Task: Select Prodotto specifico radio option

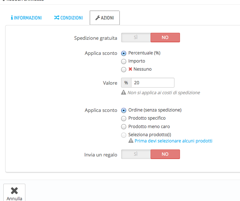Action: pos(124,119)
